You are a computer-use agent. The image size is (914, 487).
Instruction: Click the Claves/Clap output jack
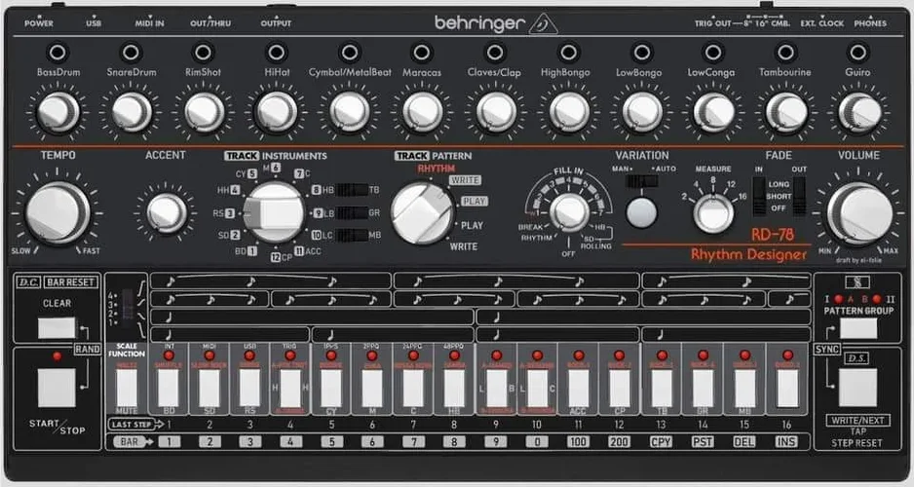coord(494,53)
